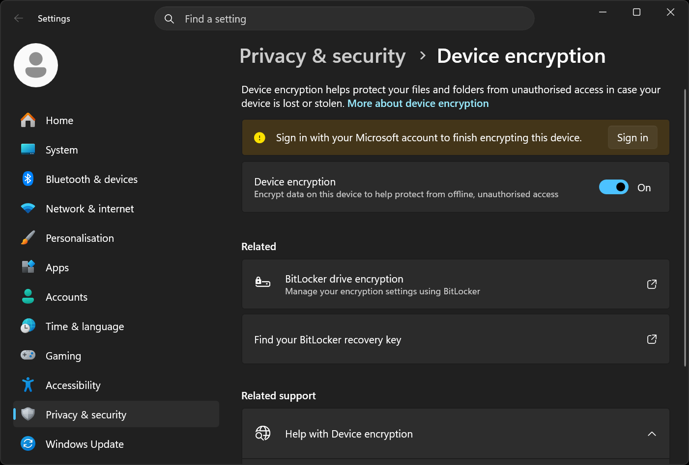Open Find your BitLocker recovery key
Viewport: 689px width, 465px height.
327,339
